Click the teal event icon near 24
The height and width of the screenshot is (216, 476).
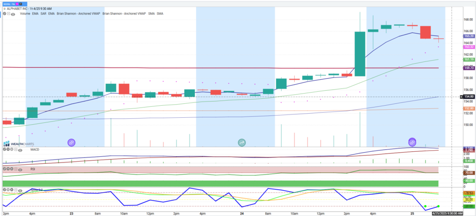(242, 142)
